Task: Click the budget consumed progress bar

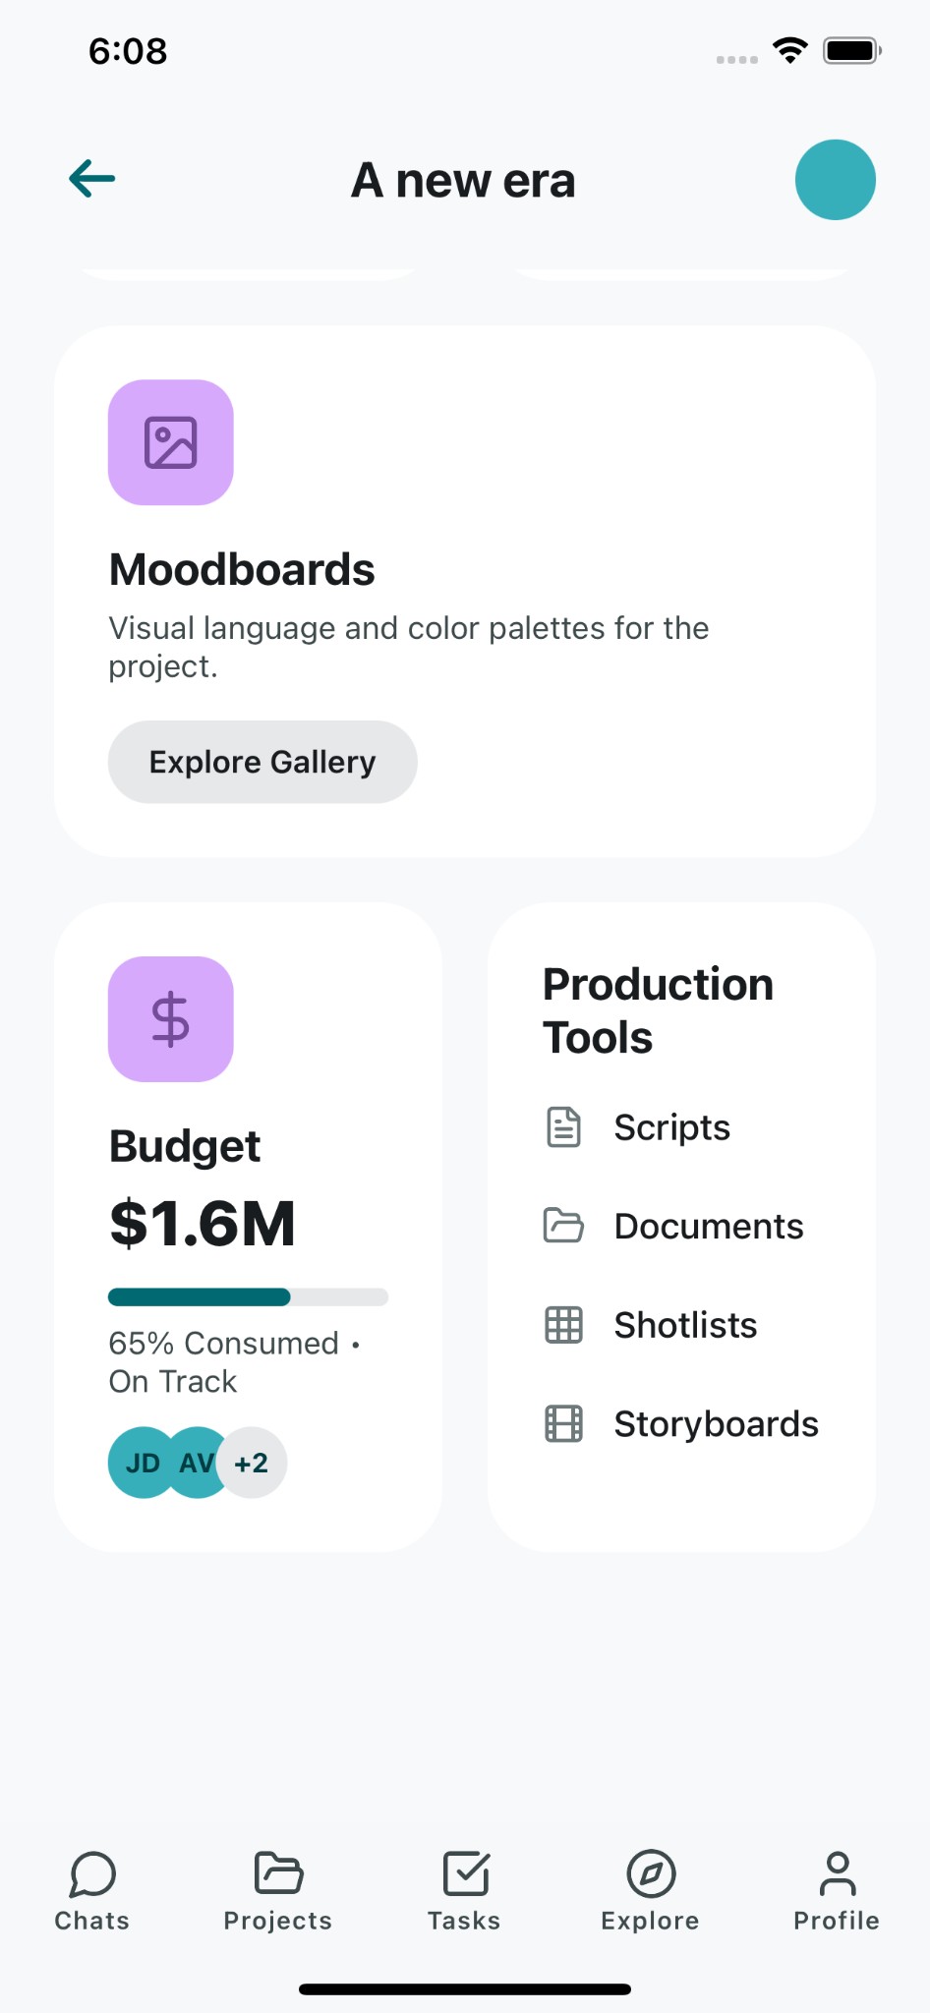Action: pos(248,1296)
